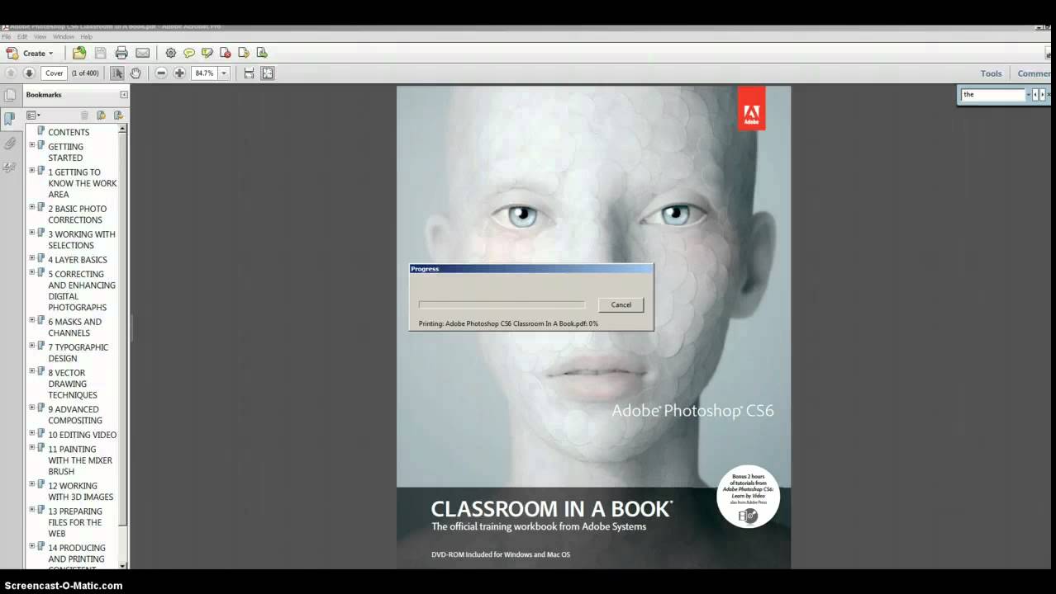Select 8 VECTOR DRAWING TECHNIQUES bookmark

[73, 384]
